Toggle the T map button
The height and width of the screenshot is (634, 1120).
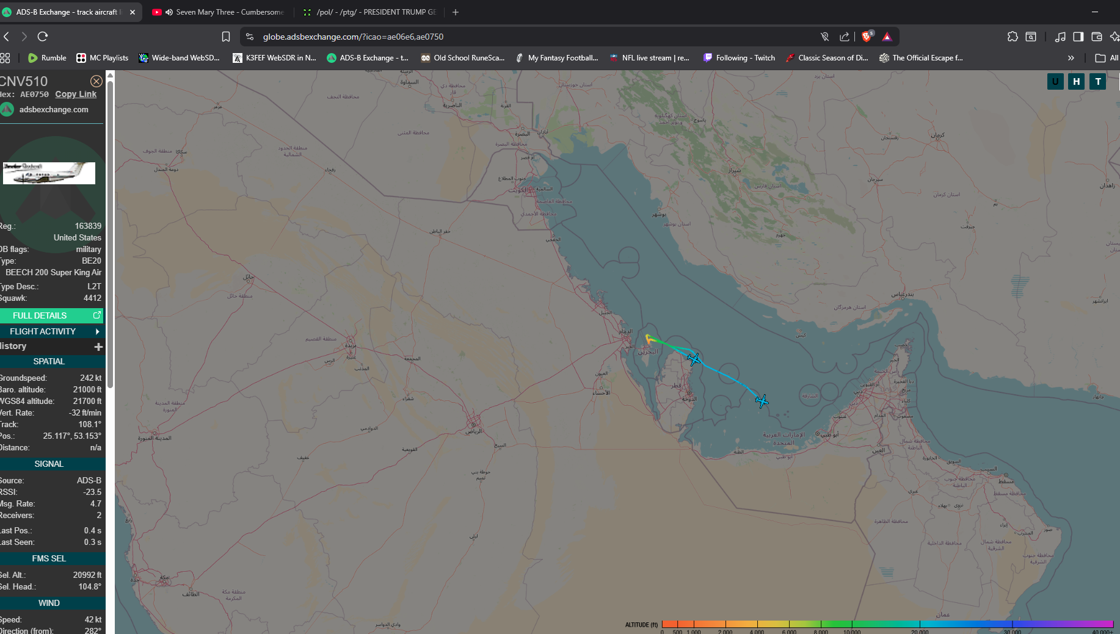(1098, 81)
